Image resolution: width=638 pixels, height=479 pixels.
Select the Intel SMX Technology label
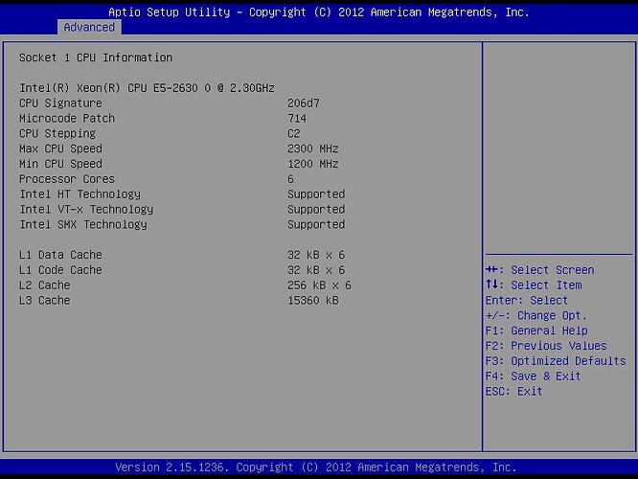[83, 224]
